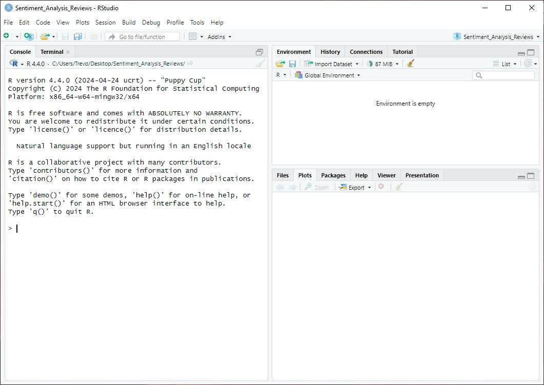544x385 pixels.
Task: Click the Remove current plot red icon
Action: pyautogui.click(x=381, y=187)
